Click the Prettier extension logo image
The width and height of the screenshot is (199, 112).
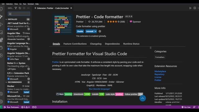coord(63,24)
